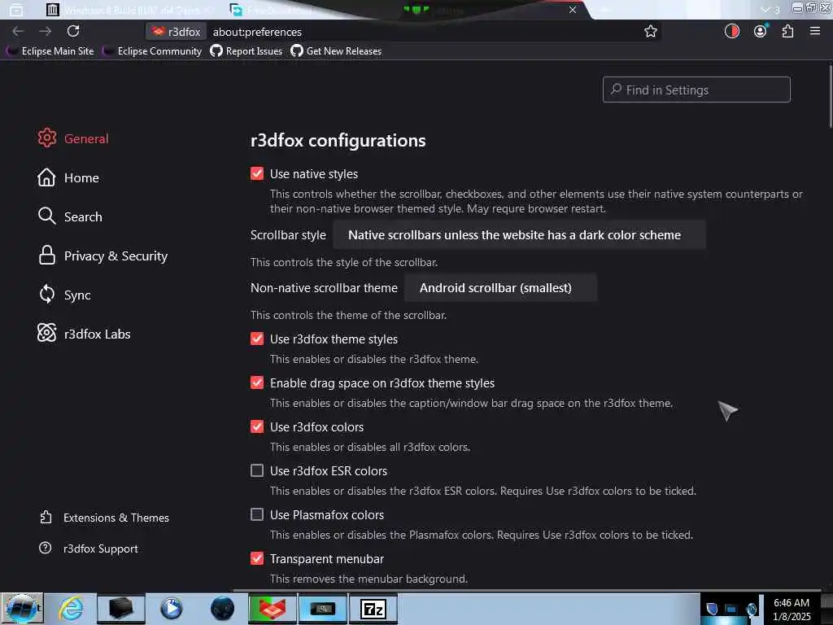
Task: Open the Report Issues bookmark
Action: pyautogui.click(x=246, y=51)
